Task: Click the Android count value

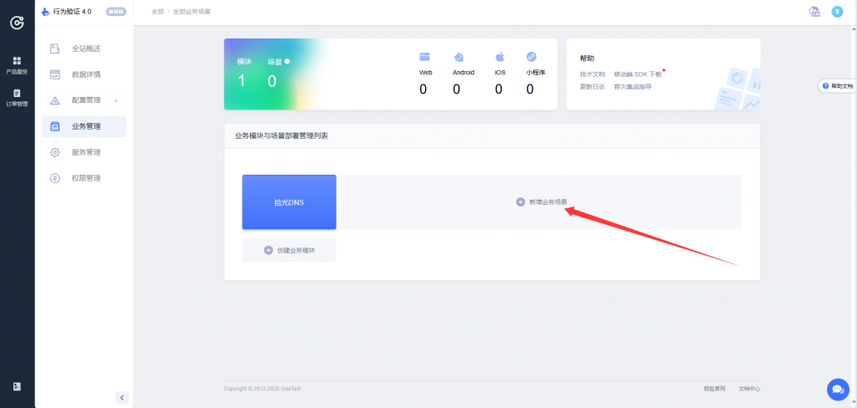Action: click(x=456, y=89)
